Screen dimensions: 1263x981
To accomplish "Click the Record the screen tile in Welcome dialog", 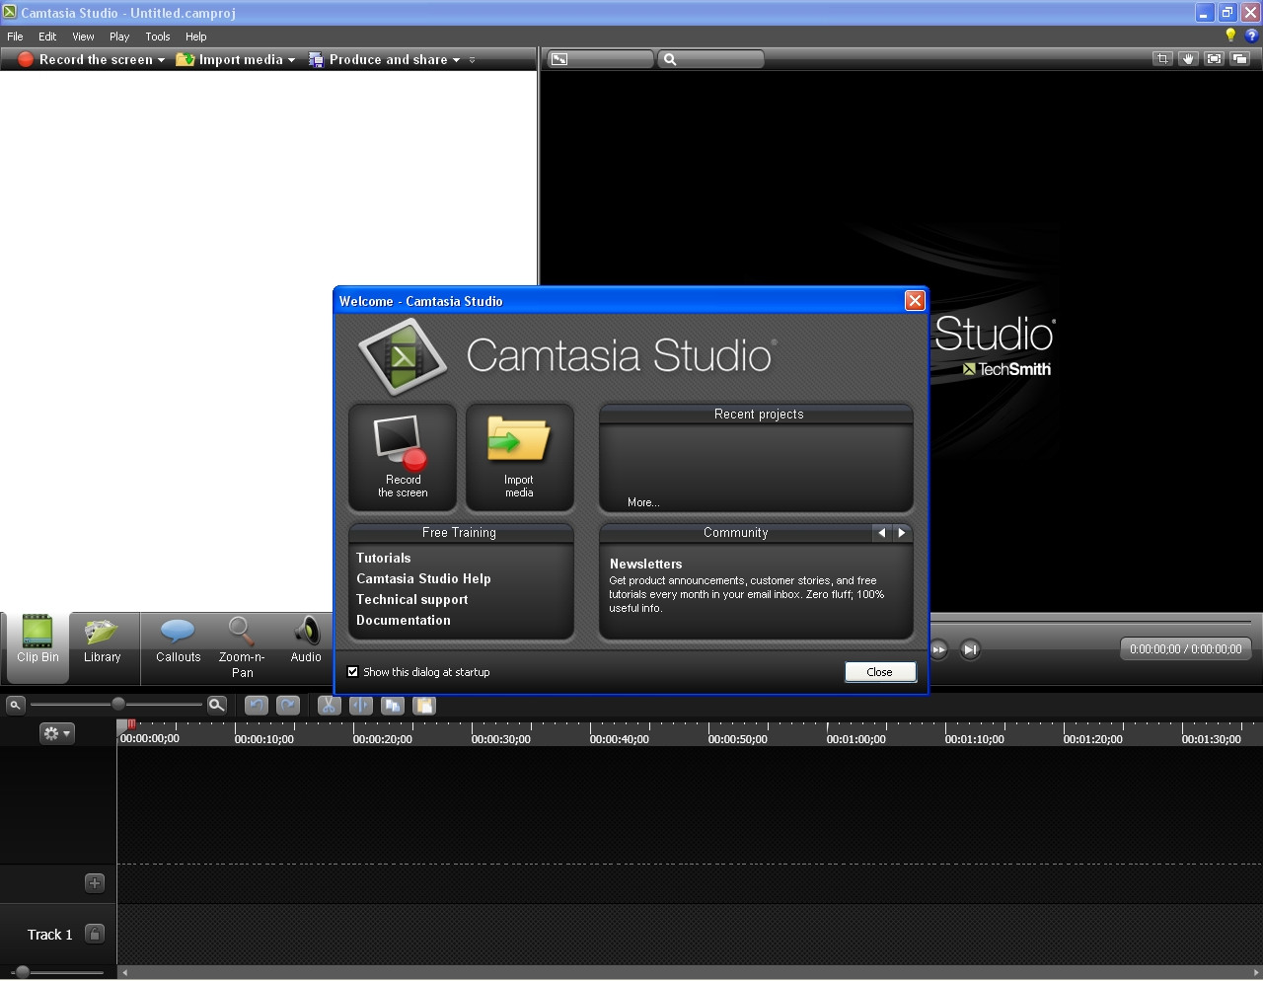I will pyautogui.click(x=403, y=457).
